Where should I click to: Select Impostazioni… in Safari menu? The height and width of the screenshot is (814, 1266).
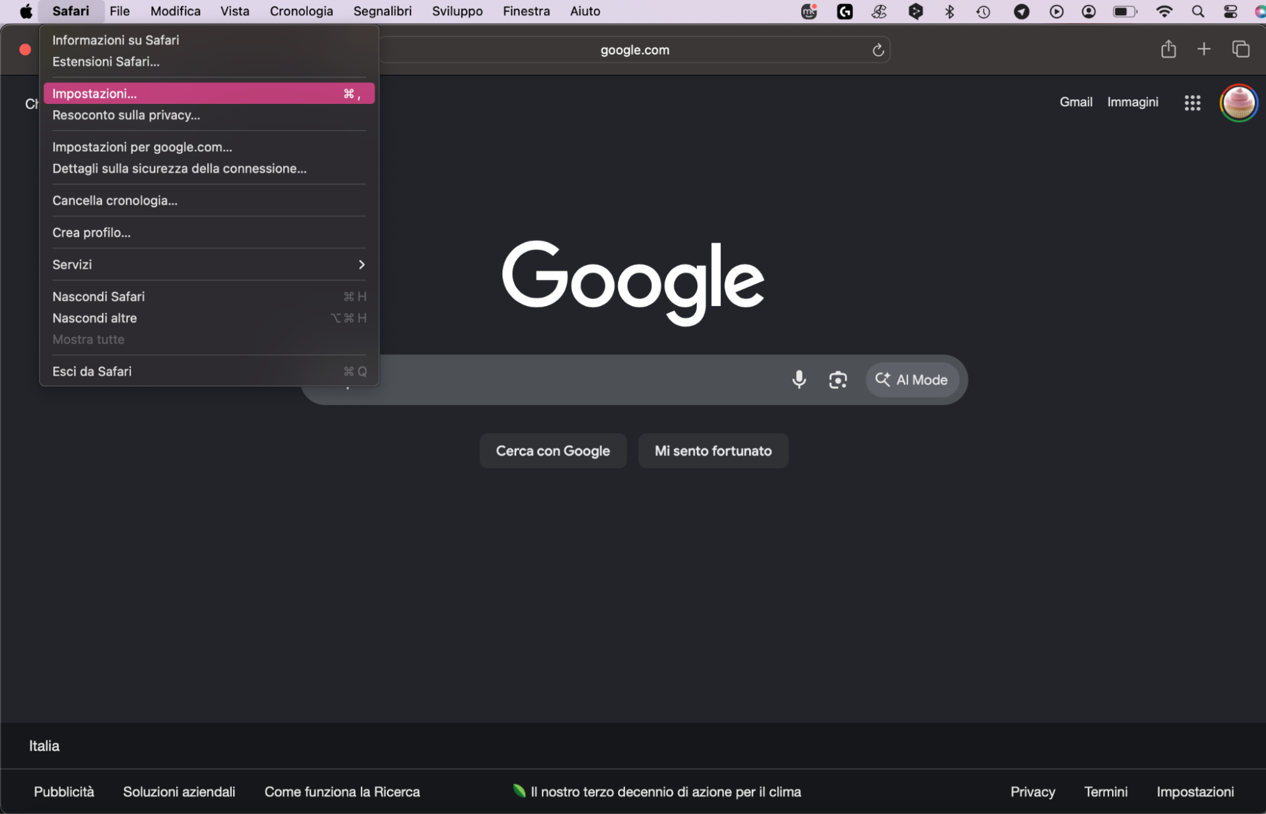click(209, 93)
